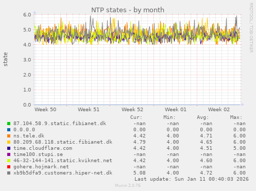Click the lime swatch for 46-32-144-141.static.kviknet.net
The width and height of the screenshot is (256, 191).
[9, 161]
